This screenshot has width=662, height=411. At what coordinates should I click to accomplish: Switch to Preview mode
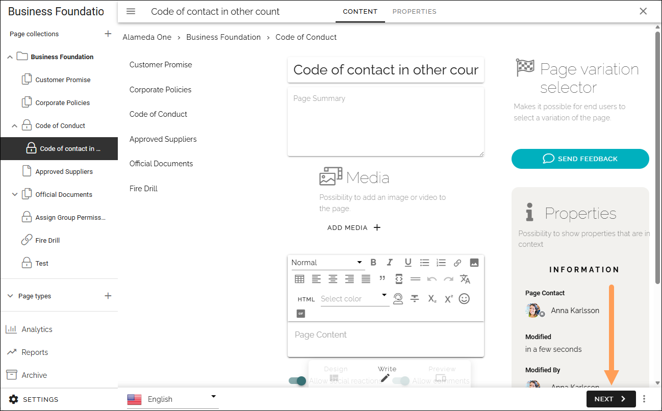[x=442, y=373]
